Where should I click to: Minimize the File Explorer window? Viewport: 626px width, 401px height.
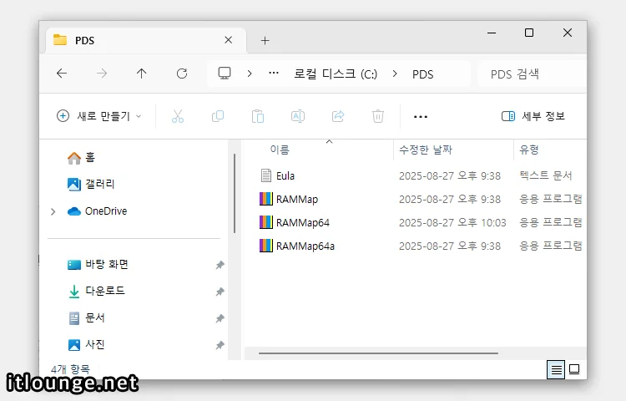492,33
